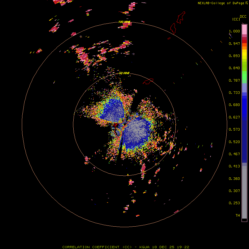Select the 0.413 scale value
Viewport: 249px width, 249px height.
tap(234, 166)
